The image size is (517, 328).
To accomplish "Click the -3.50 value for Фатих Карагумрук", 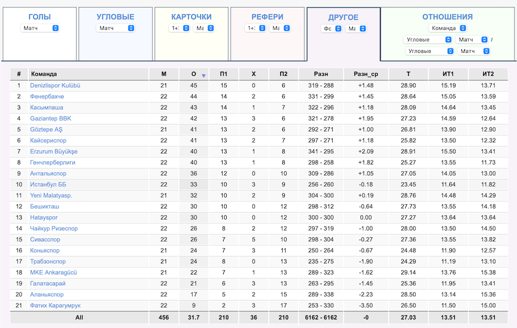I will click(366, 305).
